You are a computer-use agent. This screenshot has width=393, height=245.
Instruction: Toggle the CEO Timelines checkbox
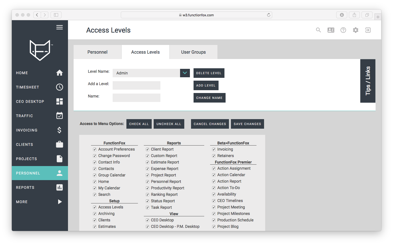pyautogui.click(x=214, y=201)
